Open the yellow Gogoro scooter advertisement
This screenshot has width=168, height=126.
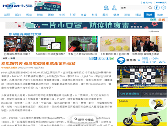pyautogui.click(x=142, y=112)
